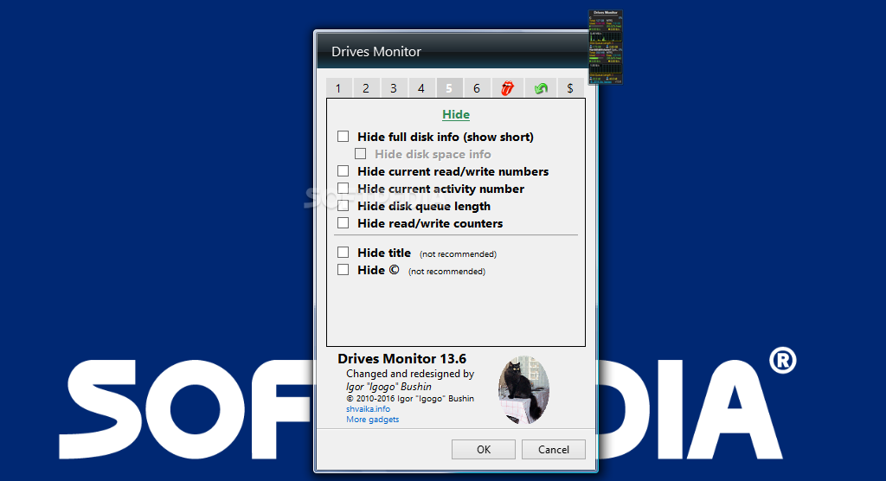Switch to settings tab 3
Viewport: 886px width, 481px height.
tap(394, 88)
